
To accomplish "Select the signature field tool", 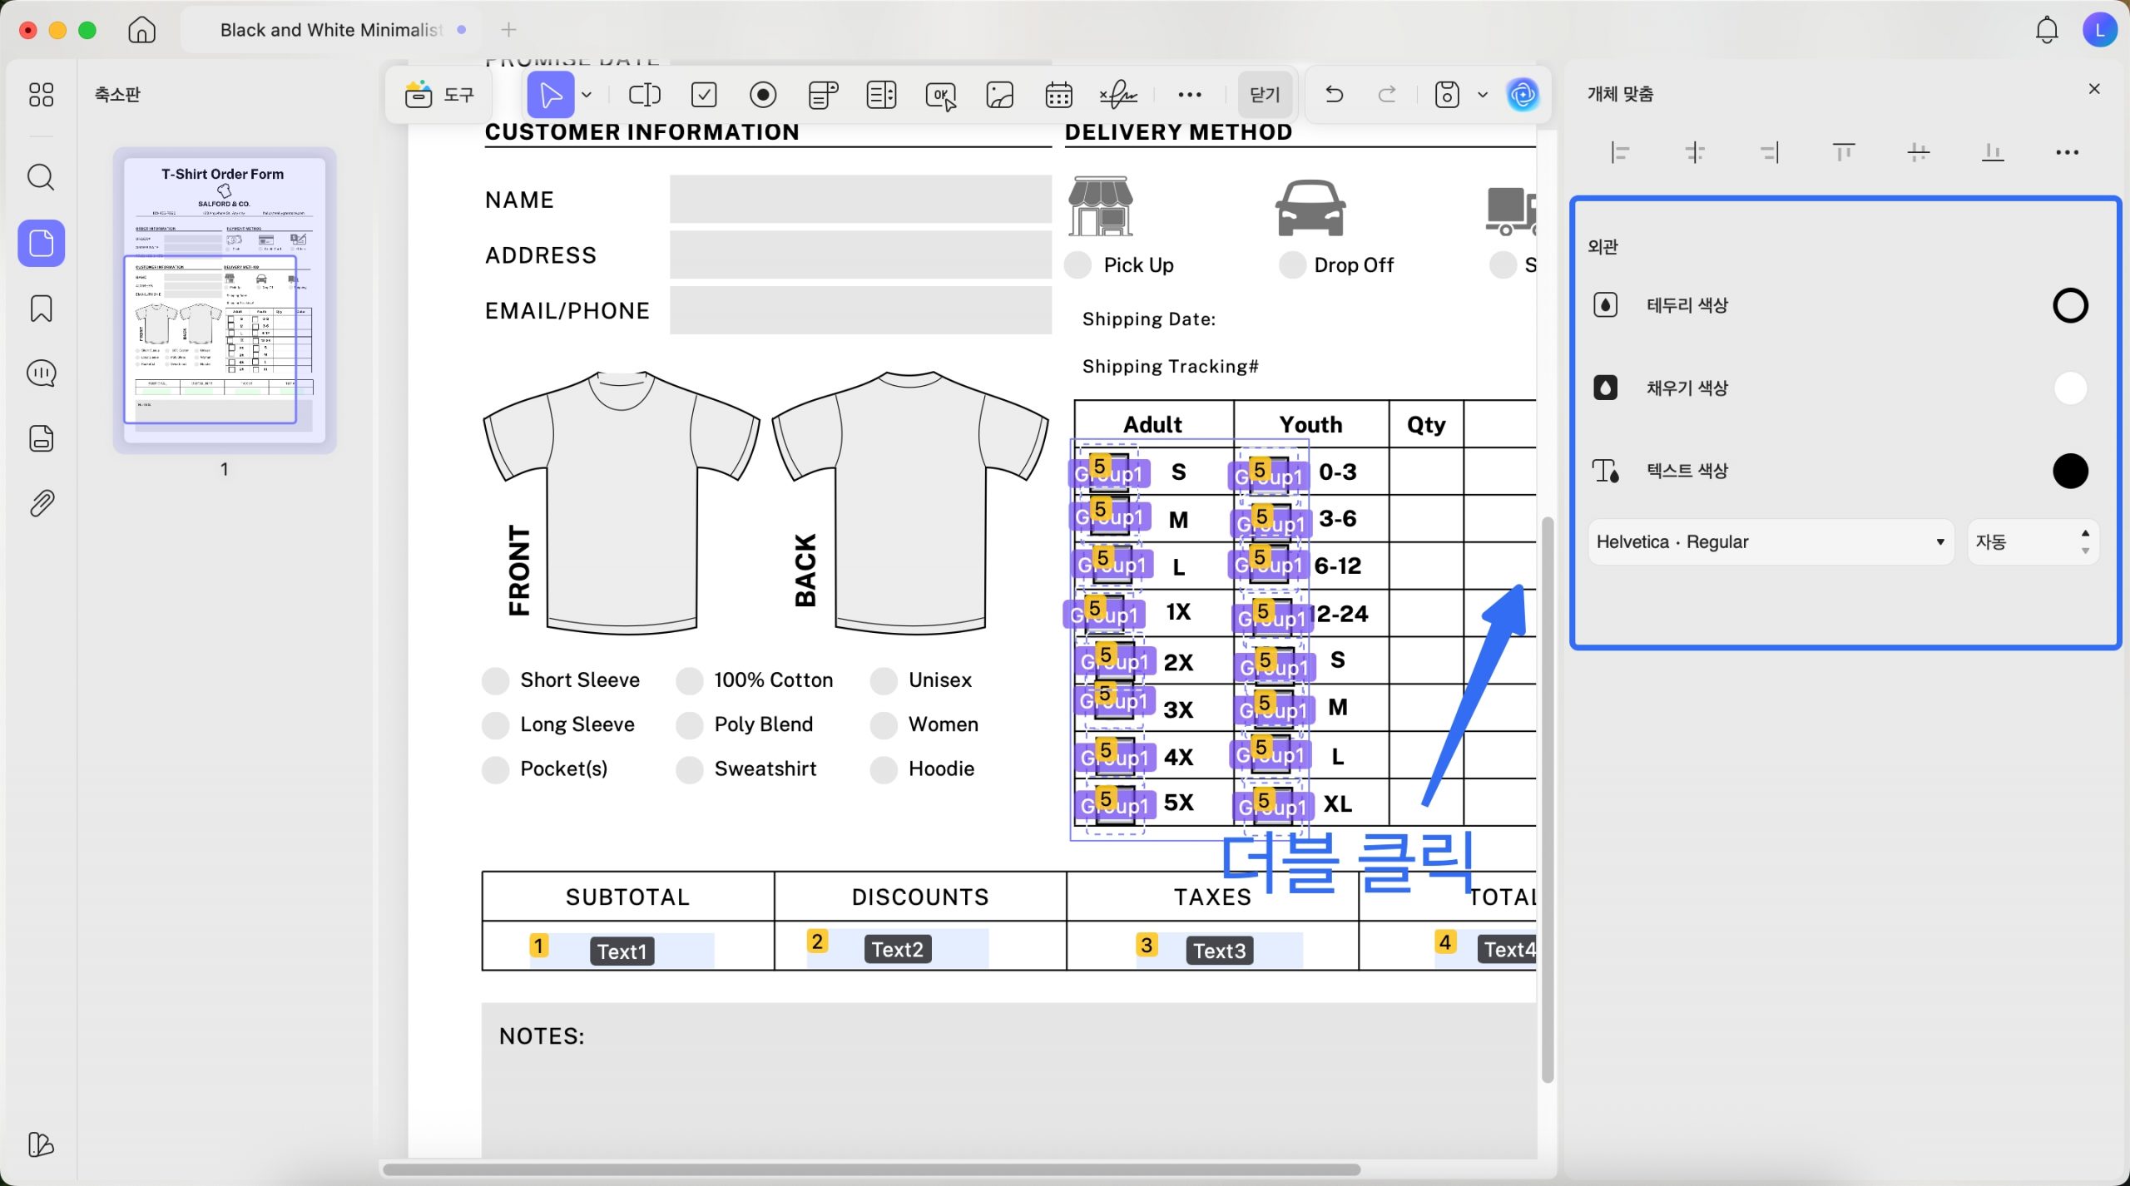I will [x=1118, y=95].
